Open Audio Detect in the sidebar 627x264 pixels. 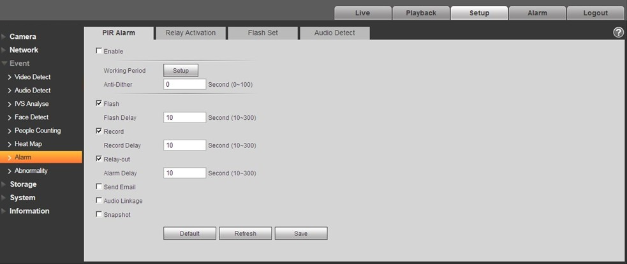click(33, 91)
